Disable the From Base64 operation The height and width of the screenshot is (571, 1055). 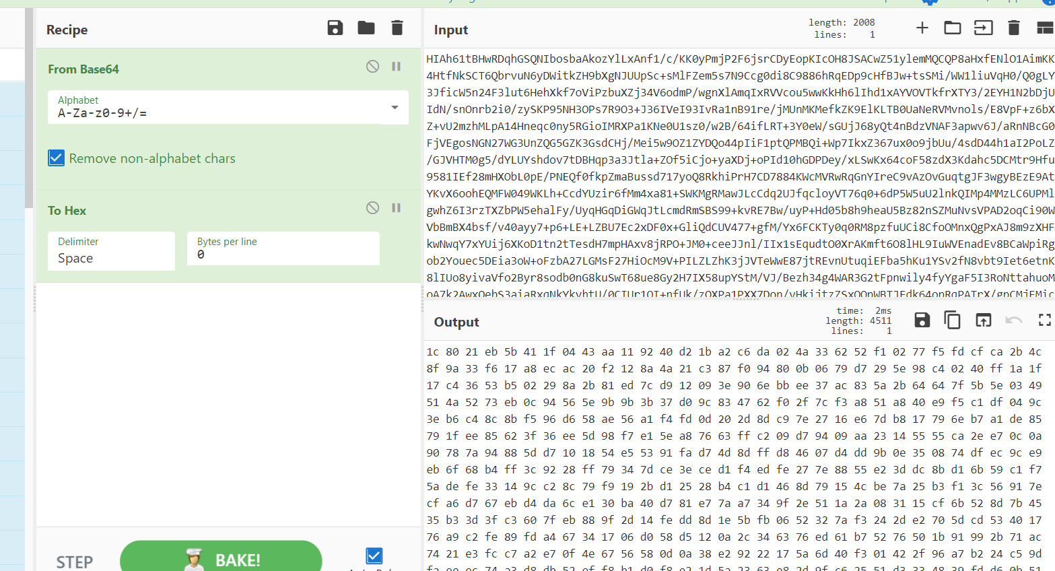372,66
